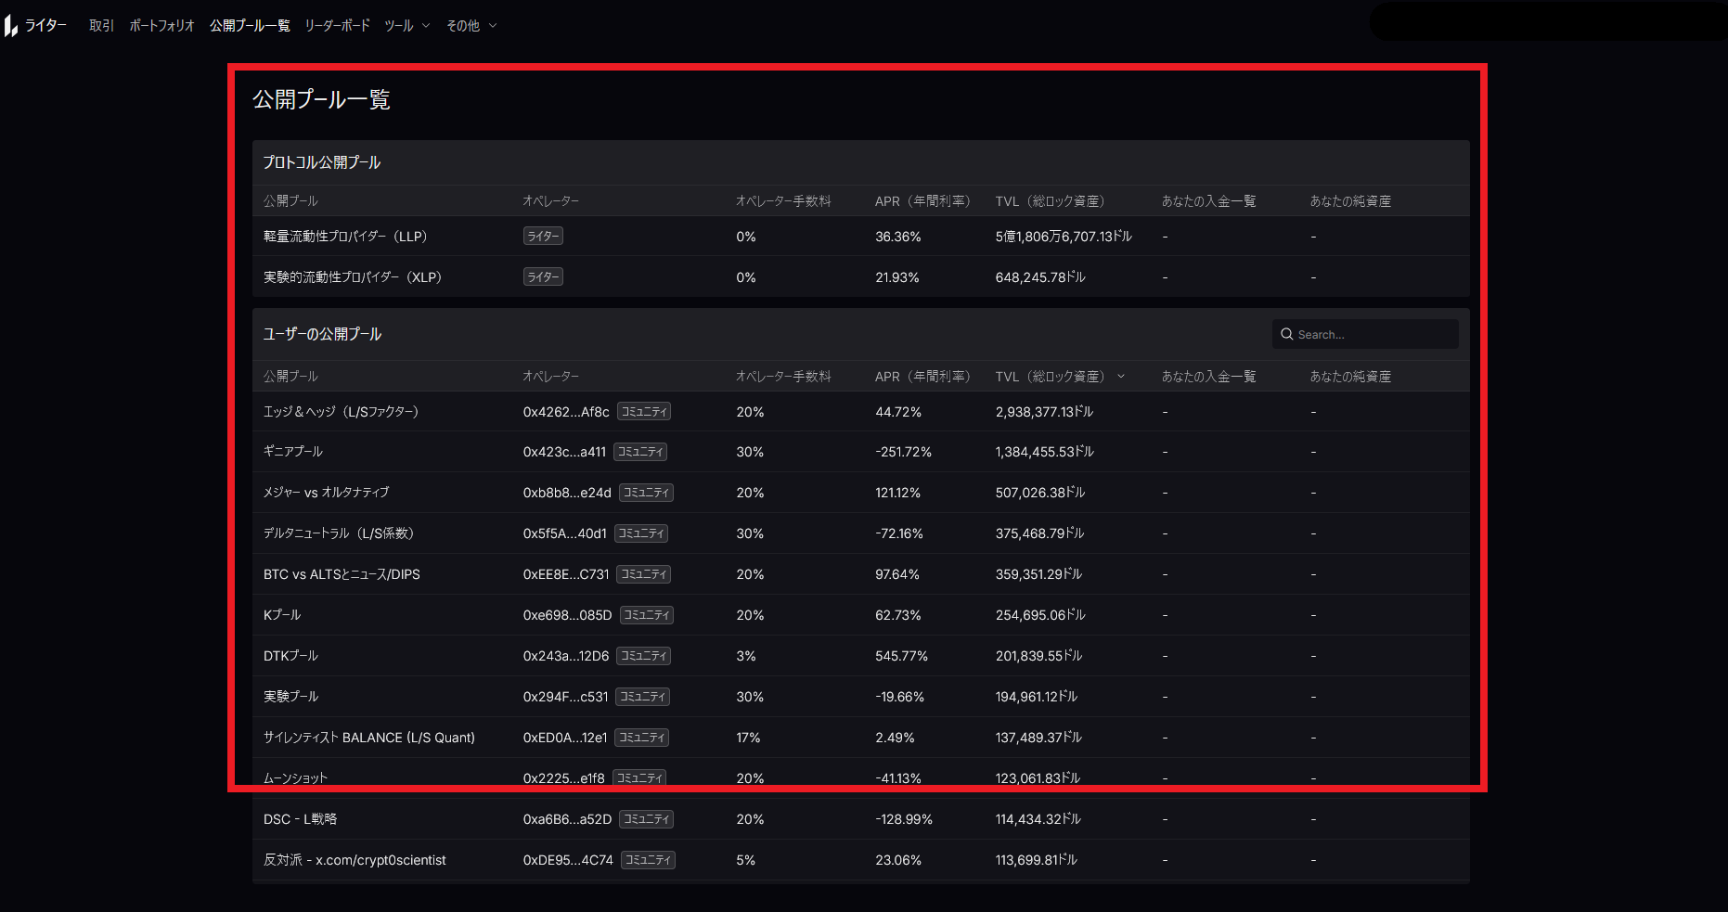Toggle TVL sort arrow in user pools
Image resolution: width=1728 pixels, height=912 pixels.
pyautogui.click(x=1121, y=377)
